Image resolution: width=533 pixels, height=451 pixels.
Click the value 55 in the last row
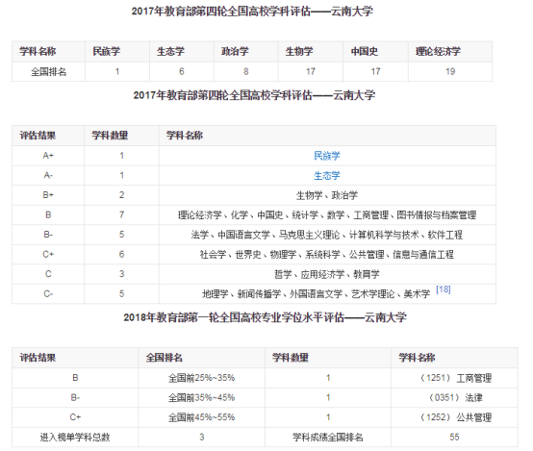[x=454, y=438]
